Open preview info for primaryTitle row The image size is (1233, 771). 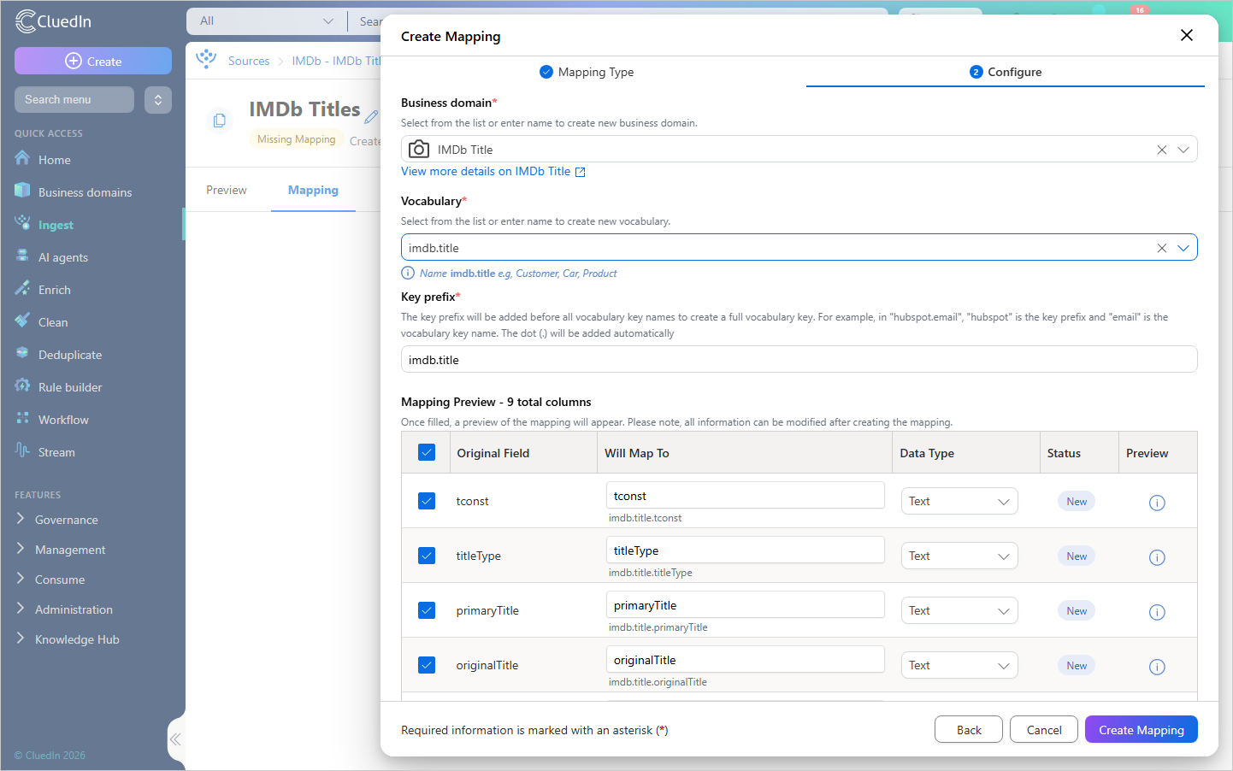pyautogui.click(x=1157, y=612)
